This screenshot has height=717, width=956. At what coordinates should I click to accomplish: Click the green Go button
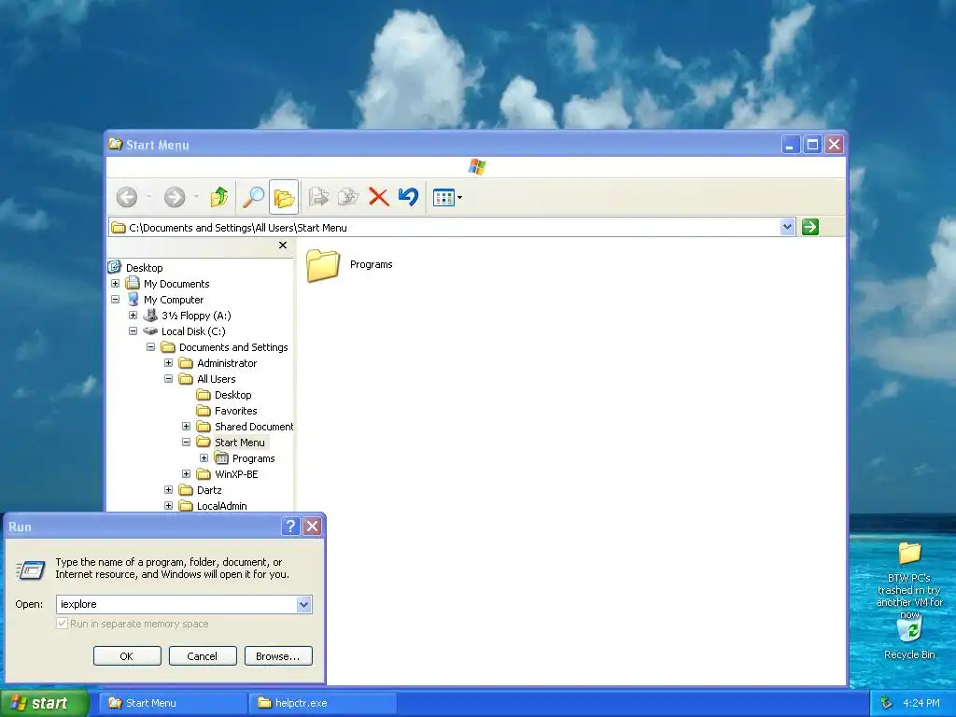(810, 228)
